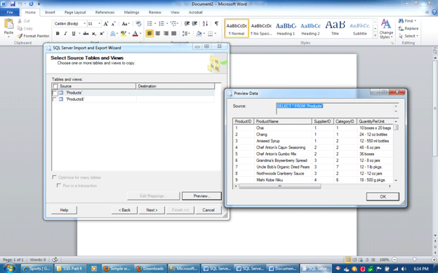This screenshot has height=273, width=438.
Task: Check the 'Products$' table checkbox in wizard
Action: click(x=55, y=99)
